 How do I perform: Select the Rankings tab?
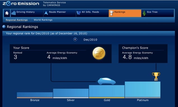tap(125, 13)
